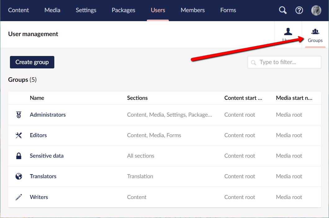This screenshot has height=218, width=329.
Task: Click Administrators' sections list cell
Action: coord(169,115)
